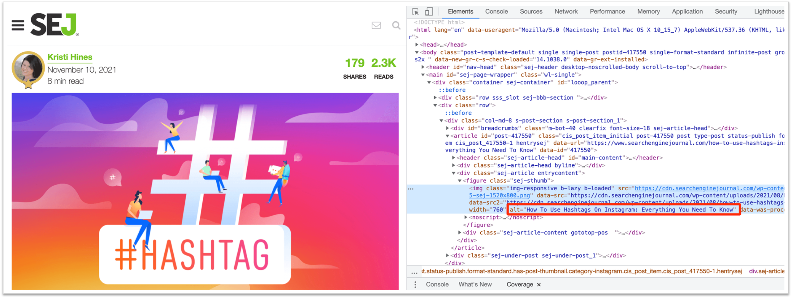
Task: Open the Memory tab
Action: coord(648,11)
